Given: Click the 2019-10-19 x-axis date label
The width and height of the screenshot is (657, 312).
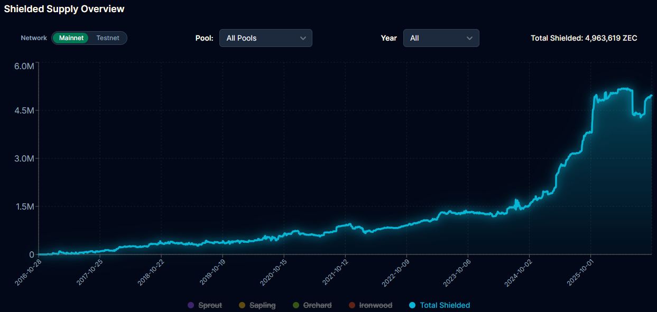Looking at the screenshot, I should (x=212, y=272).
